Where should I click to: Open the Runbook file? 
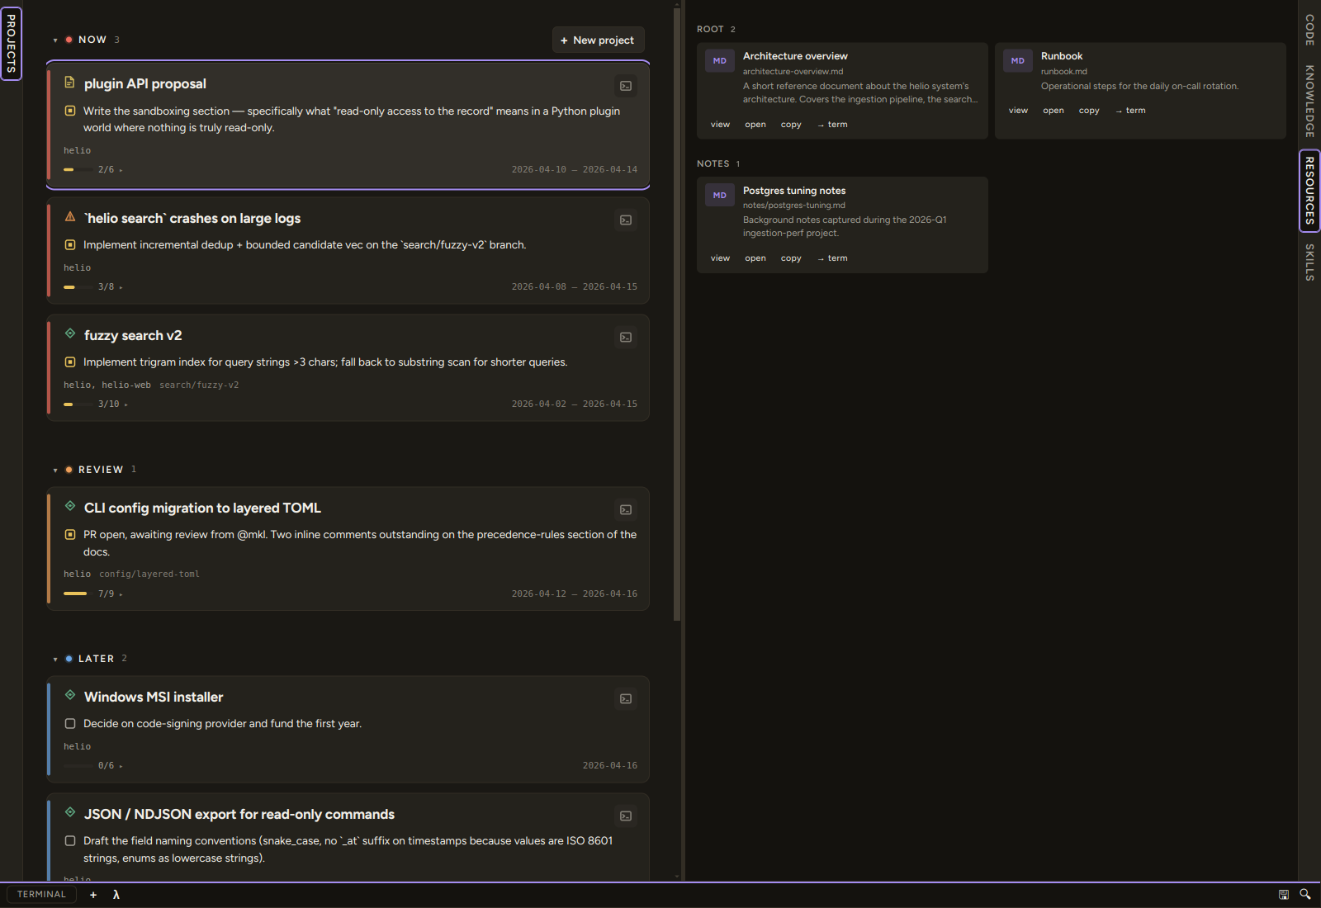click(x=1053, y=111)
